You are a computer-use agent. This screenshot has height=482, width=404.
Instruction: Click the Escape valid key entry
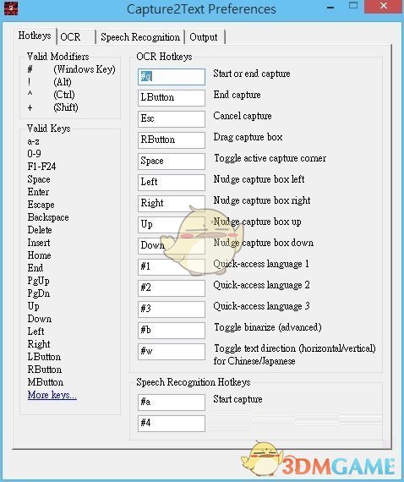[41, 205]
